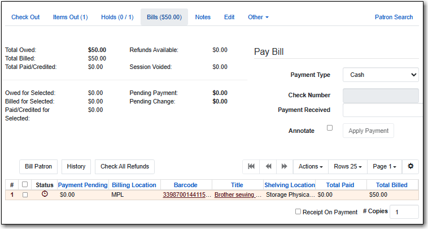428x229 pixels.
Task: Click the Pay Bill heading
Action: (x=269, y=51)
